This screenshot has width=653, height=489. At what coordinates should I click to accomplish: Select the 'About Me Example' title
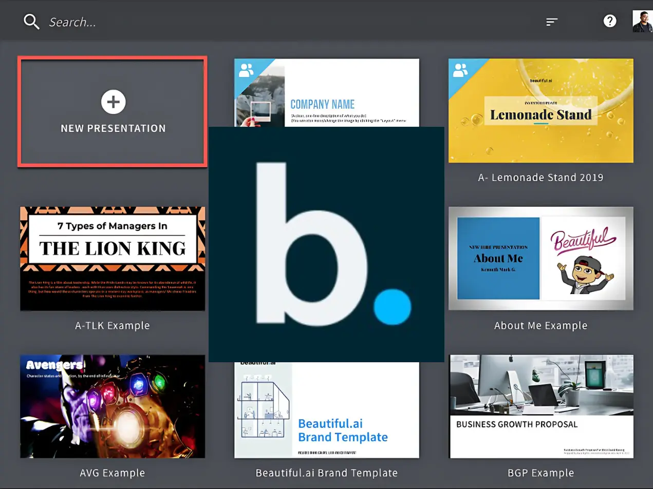[541, 325]
